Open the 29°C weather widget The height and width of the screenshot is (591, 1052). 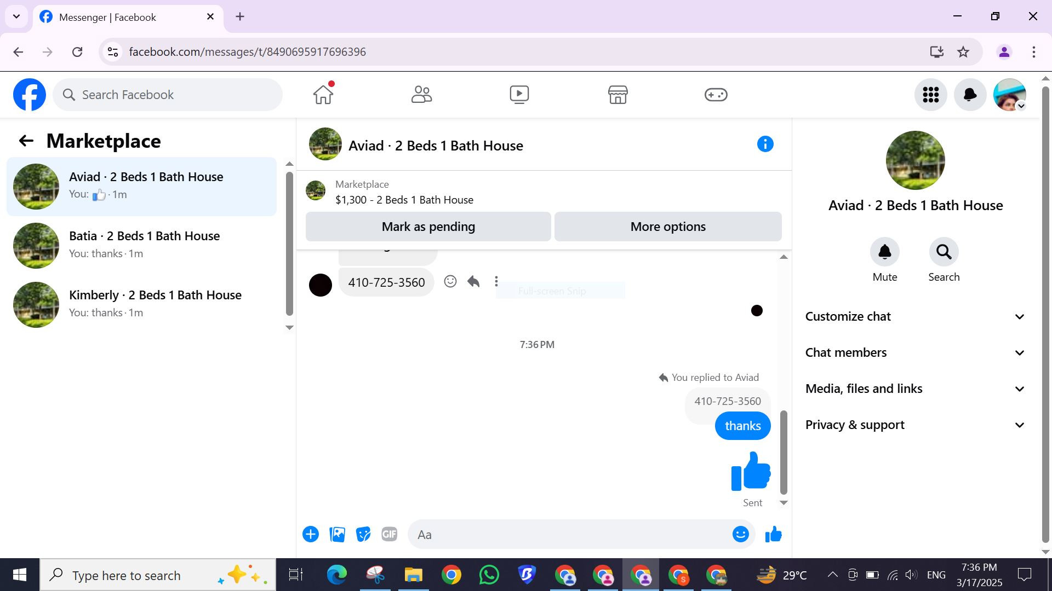click(782, 575)
